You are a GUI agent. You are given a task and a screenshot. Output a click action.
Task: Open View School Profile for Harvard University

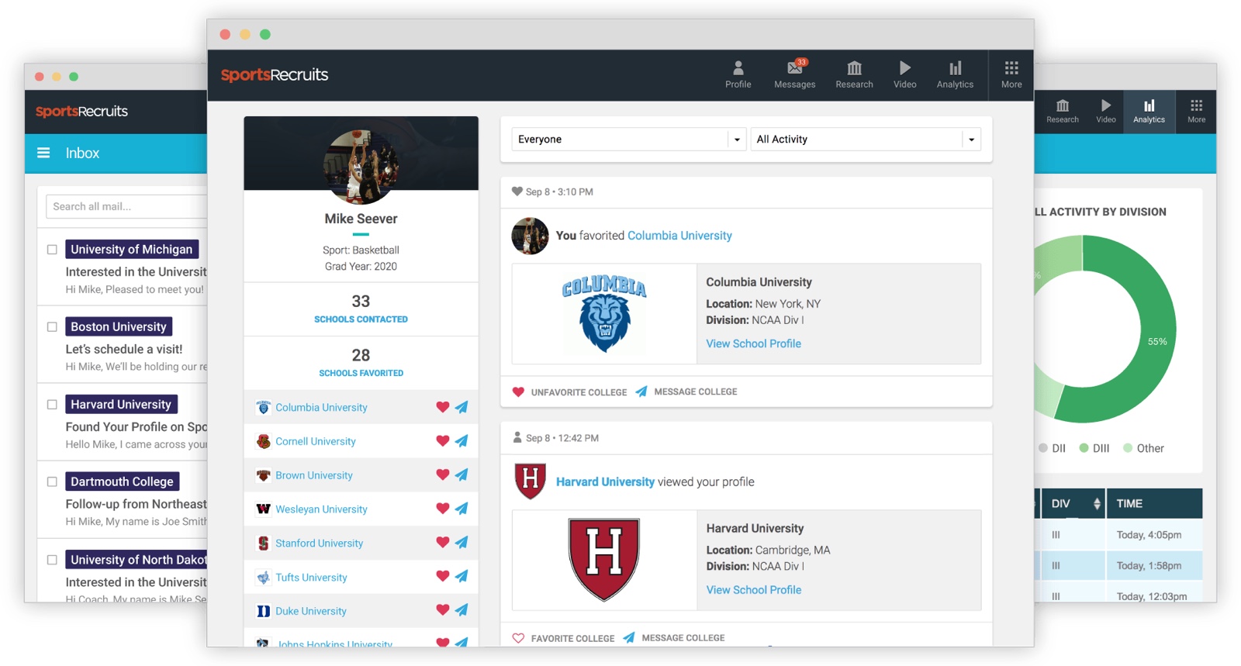click(x=753, y=590)
